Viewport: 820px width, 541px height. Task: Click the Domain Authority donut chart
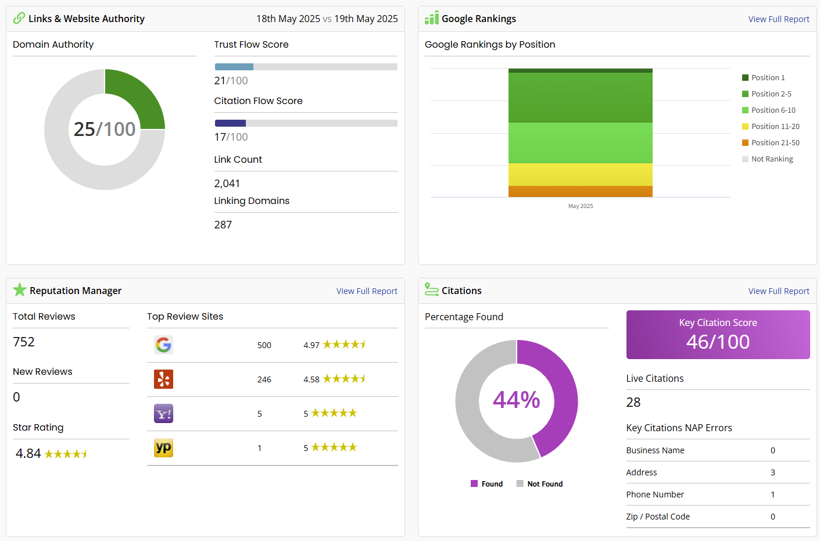click(x=134, y=99)
